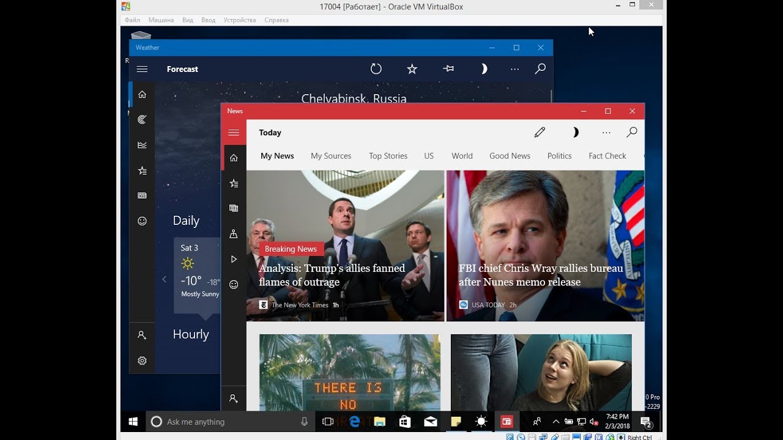
Task: Open Mail app from taskbar
Action: 430,422
